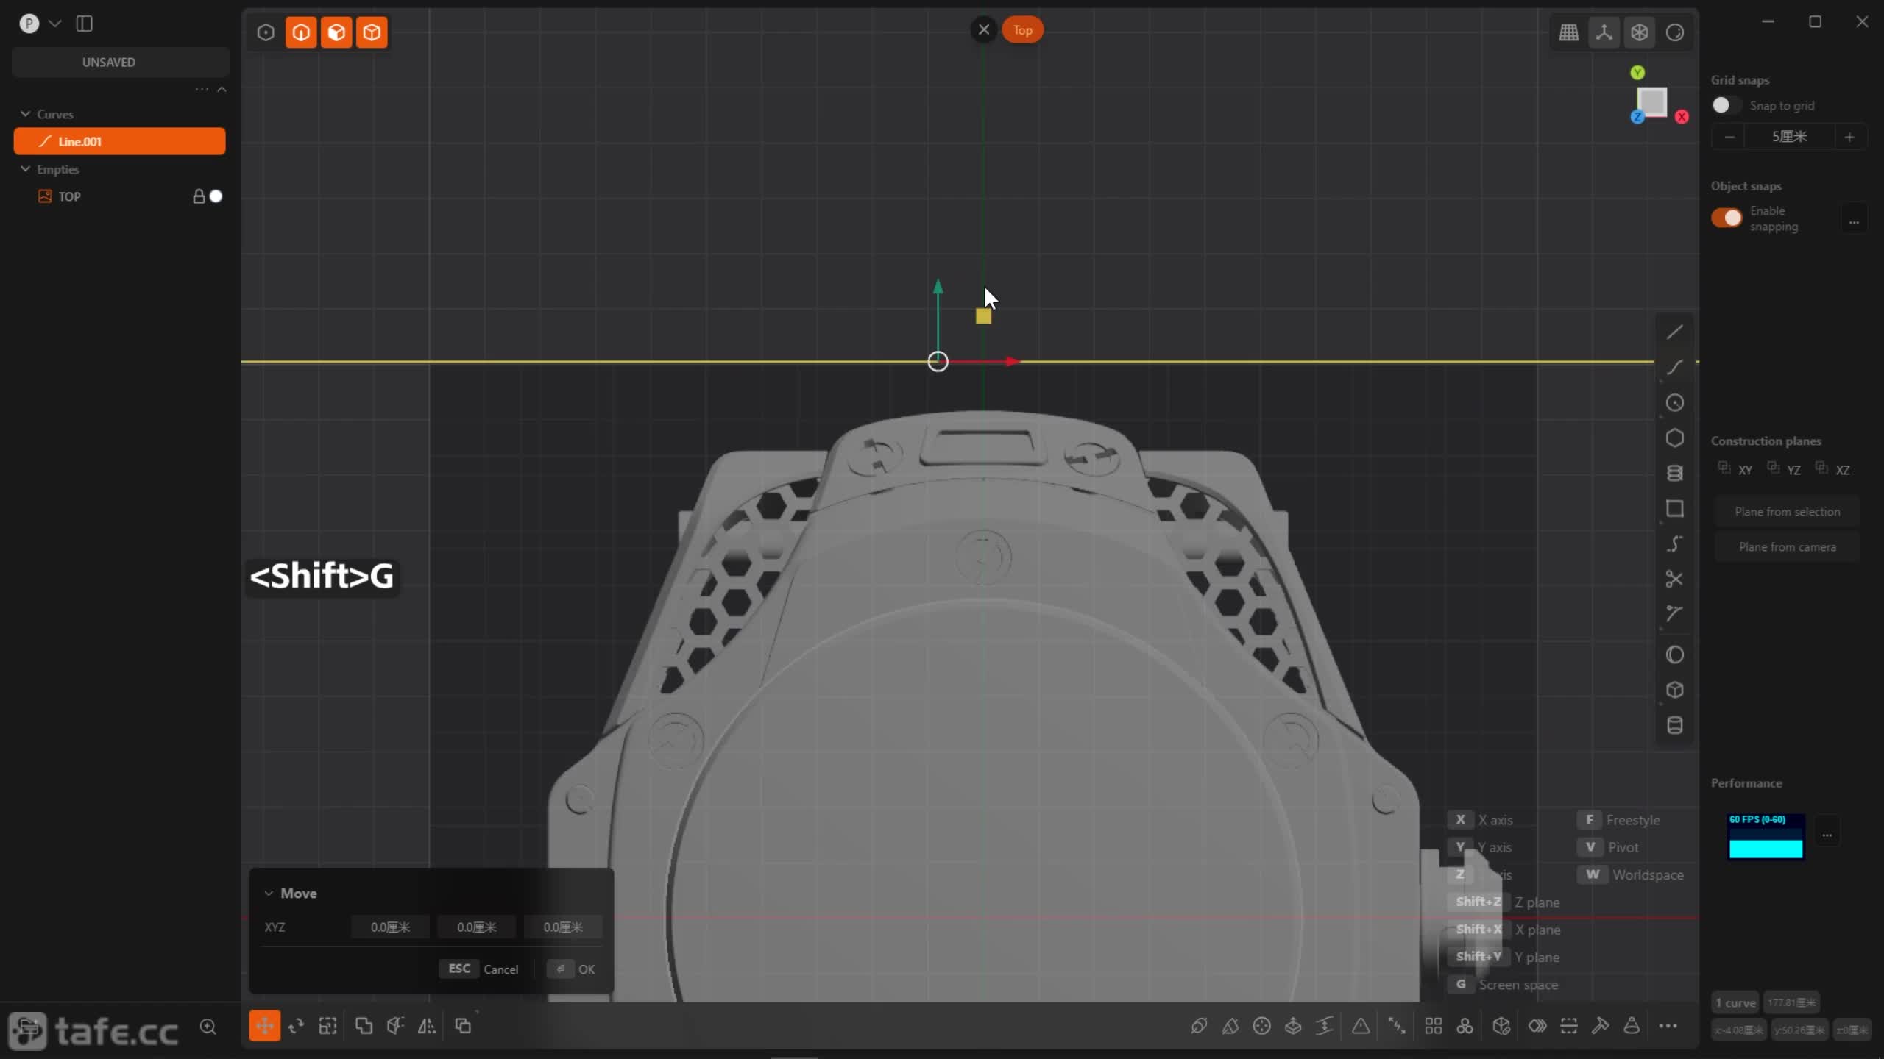Collapse the Curves tree group

(x=26, y=114)
